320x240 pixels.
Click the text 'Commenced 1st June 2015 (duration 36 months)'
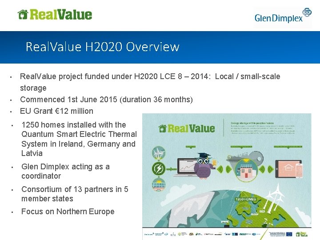pos(106,100)
